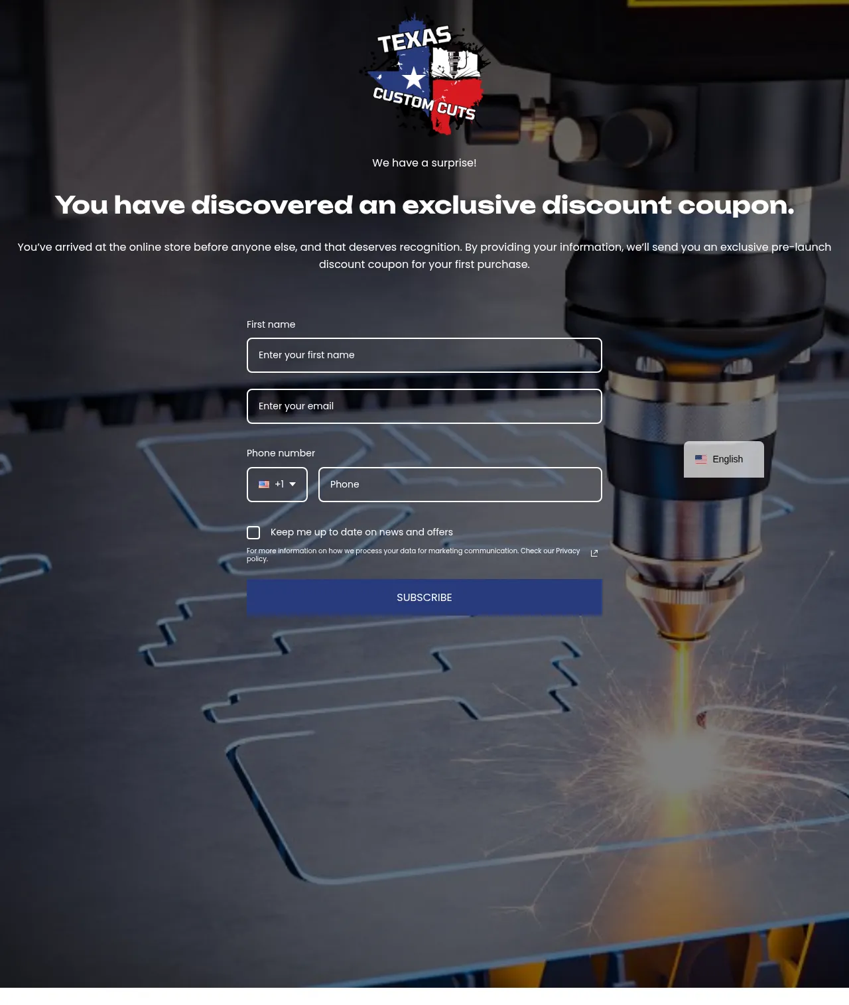Image resolution: width=849 pixels, height=1005 pixels.
Task: Click the "First name" field label
Action: pyautogui.click(x=271, y=324)
